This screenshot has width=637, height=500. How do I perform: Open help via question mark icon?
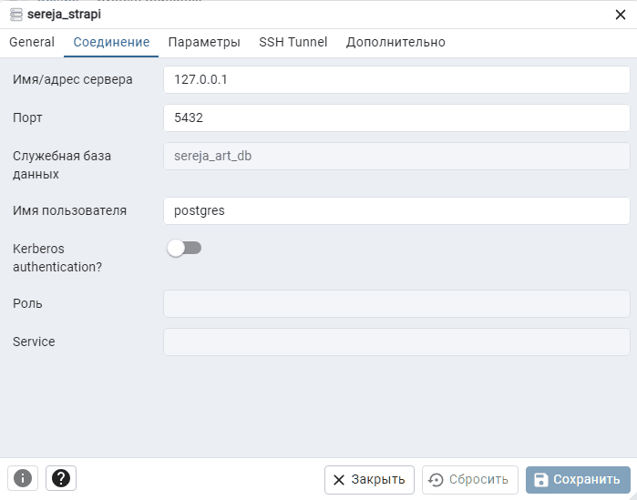(61, 479)
